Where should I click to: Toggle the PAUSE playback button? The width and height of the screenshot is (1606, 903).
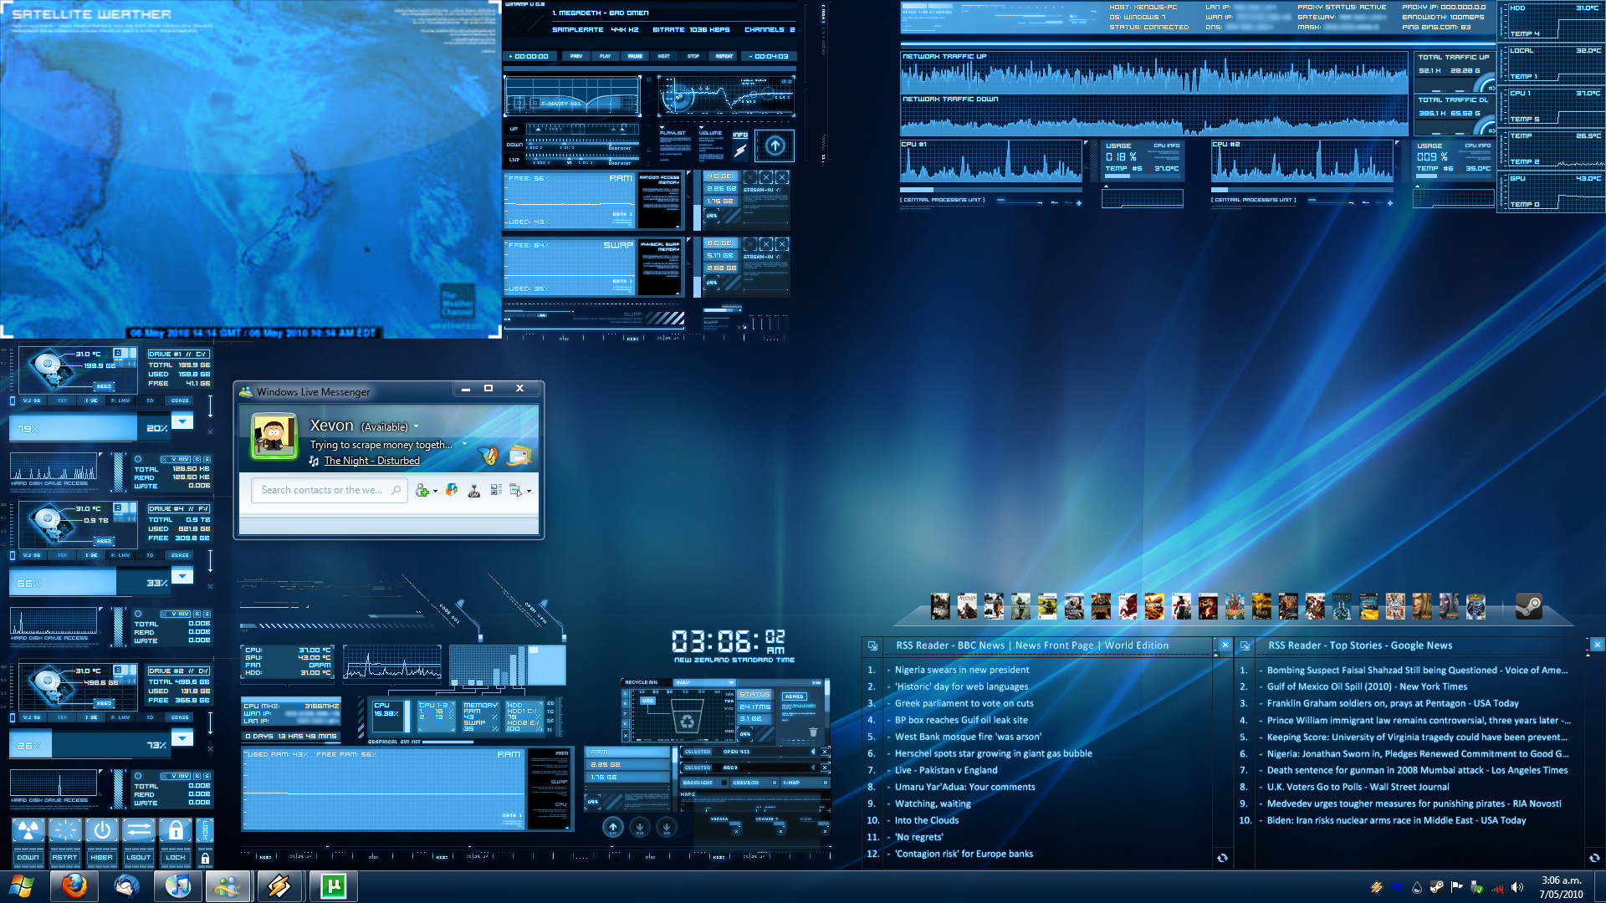click(635, 56)
